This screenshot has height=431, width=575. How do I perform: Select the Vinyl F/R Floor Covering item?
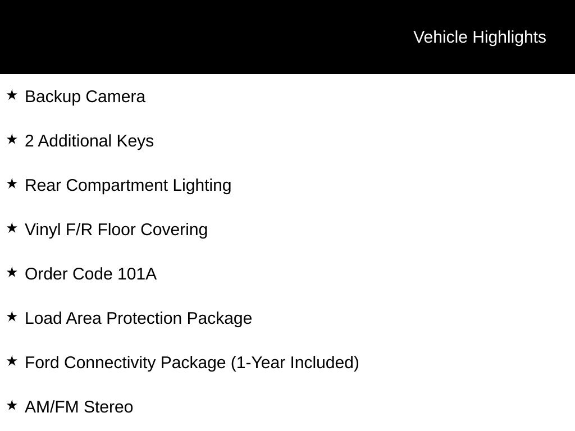[x=116, y=230]
